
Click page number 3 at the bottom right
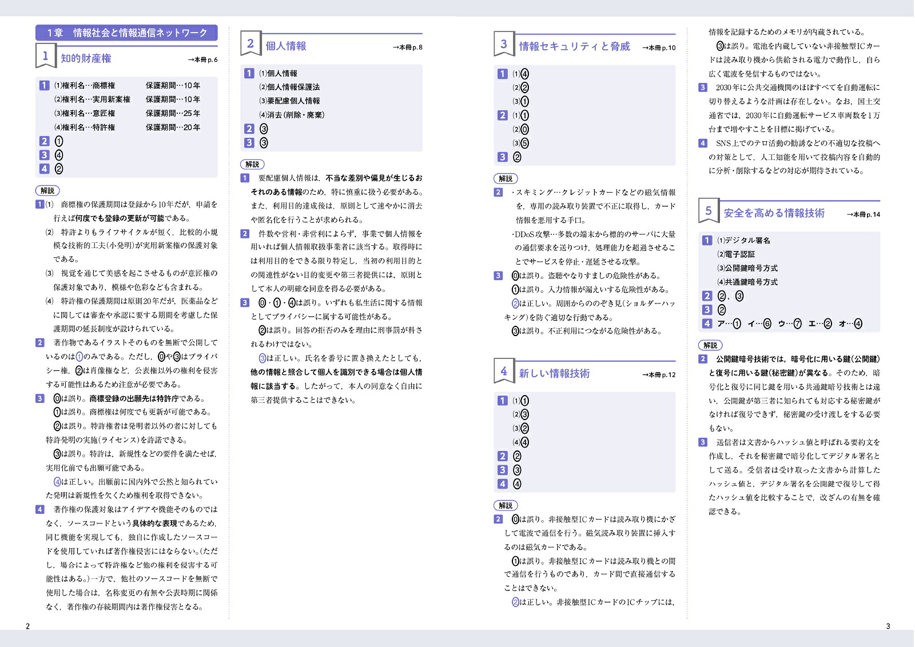pos(888,626)
